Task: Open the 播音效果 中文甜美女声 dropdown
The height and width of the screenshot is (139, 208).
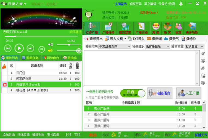Action: click(115, 46)
